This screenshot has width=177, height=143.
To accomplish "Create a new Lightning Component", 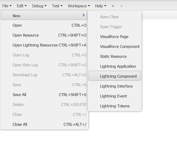I will coord(115,76).
